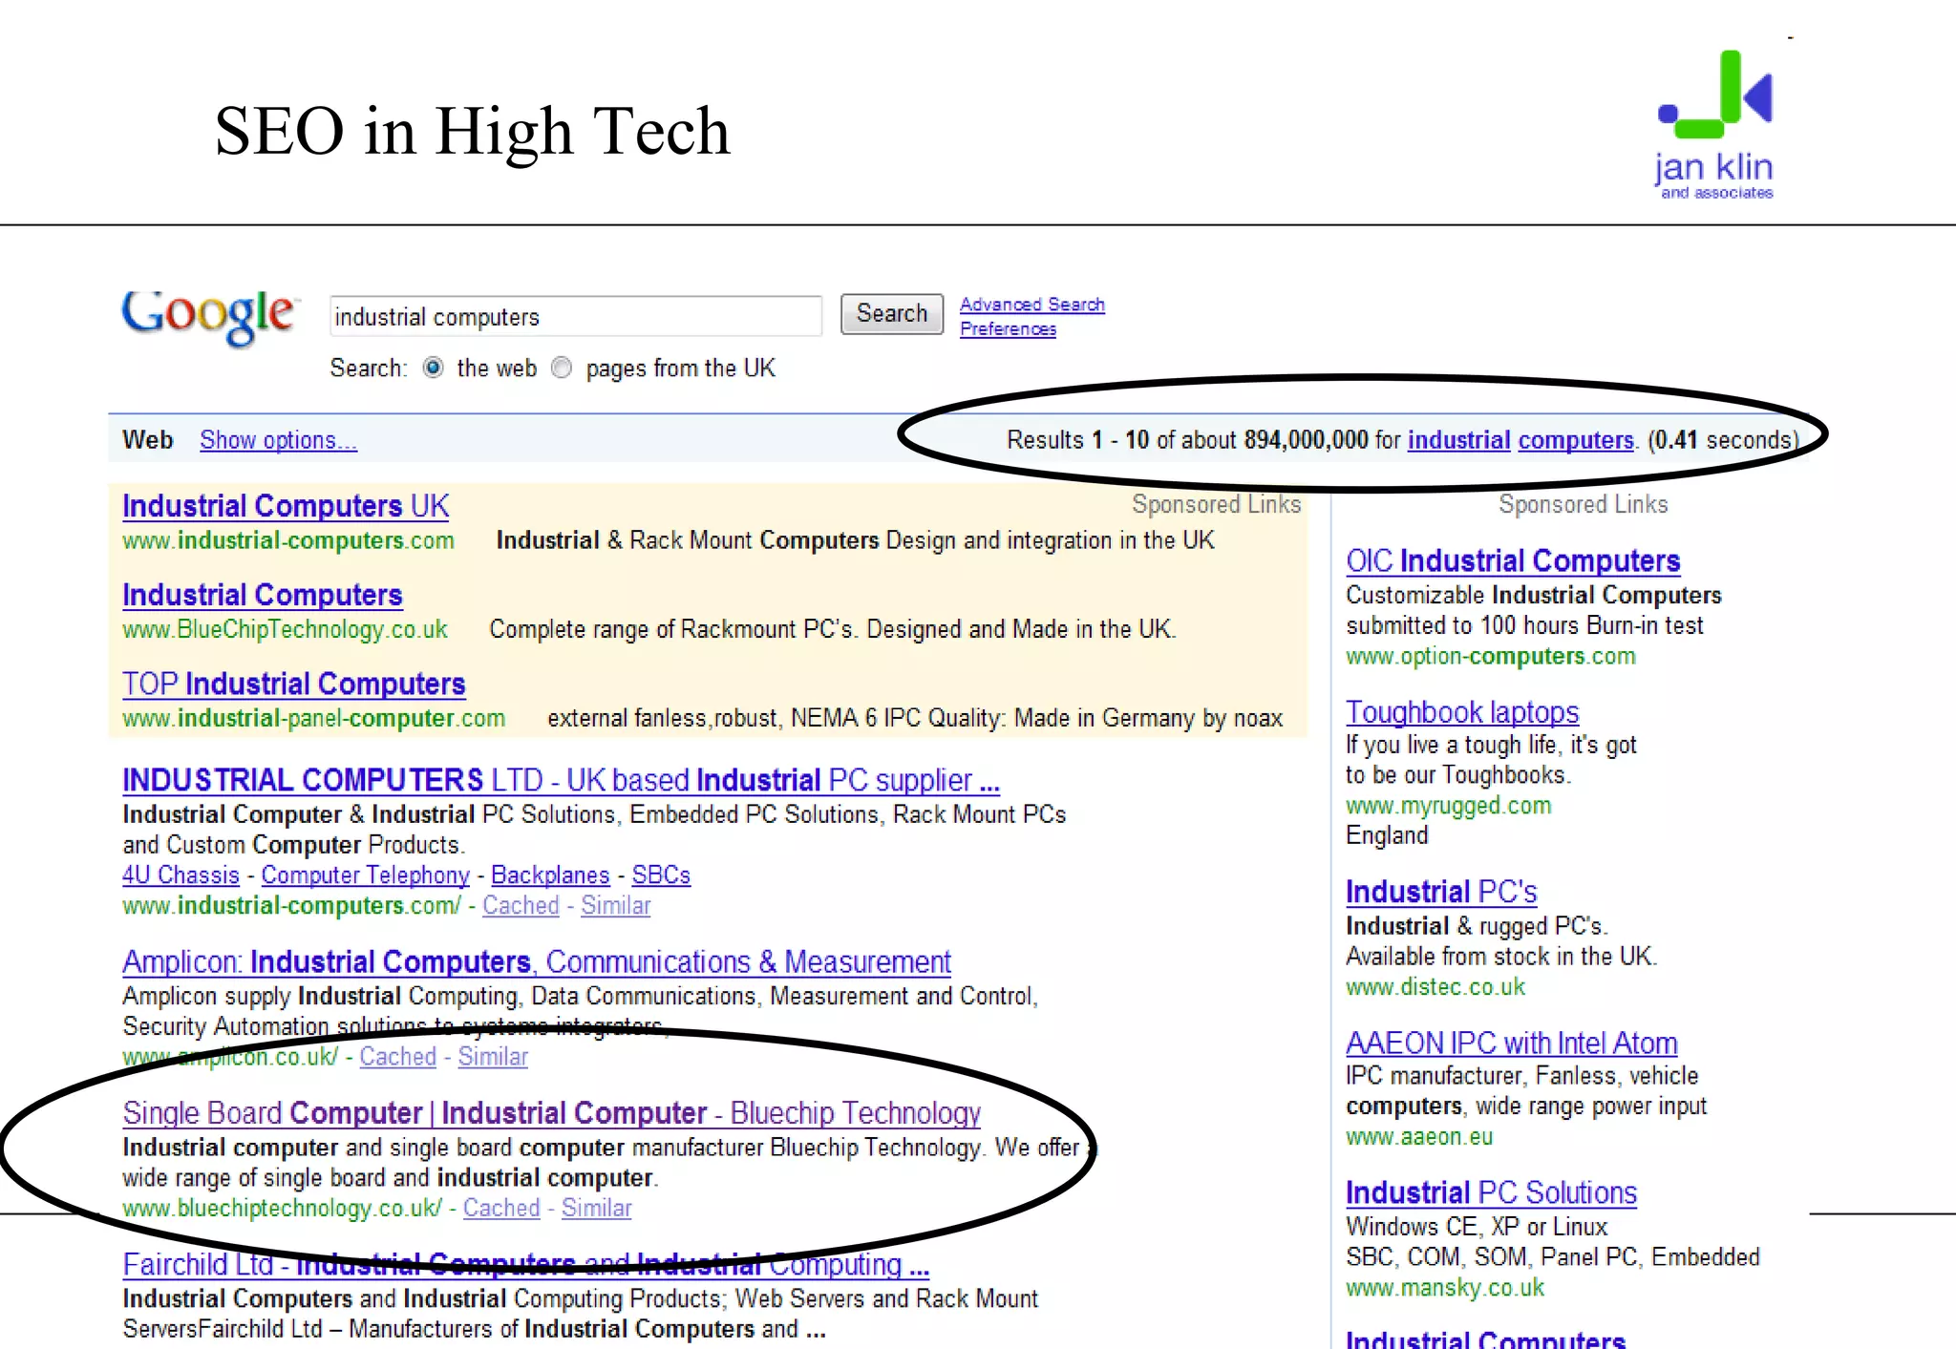Click the 'Sponsored Links' label above sidebar ads
Image resolution: width=1956 pixels, height=1349 pixels.
(x=1583, y=504)
